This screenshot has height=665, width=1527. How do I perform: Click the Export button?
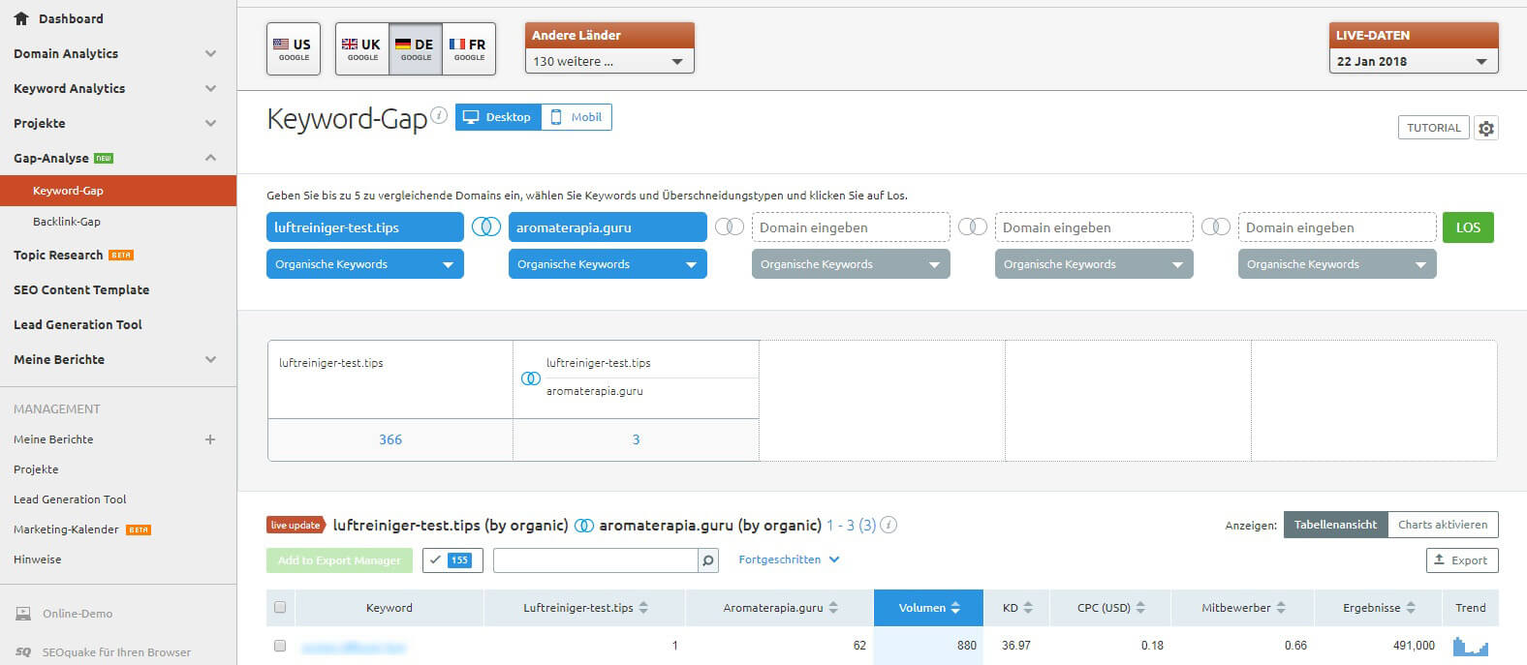pos(1461,560)
